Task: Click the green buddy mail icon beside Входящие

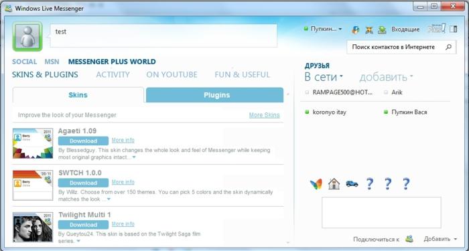Action: (382, 29)
